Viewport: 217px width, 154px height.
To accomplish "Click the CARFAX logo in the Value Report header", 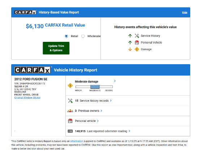I will 25,12.
